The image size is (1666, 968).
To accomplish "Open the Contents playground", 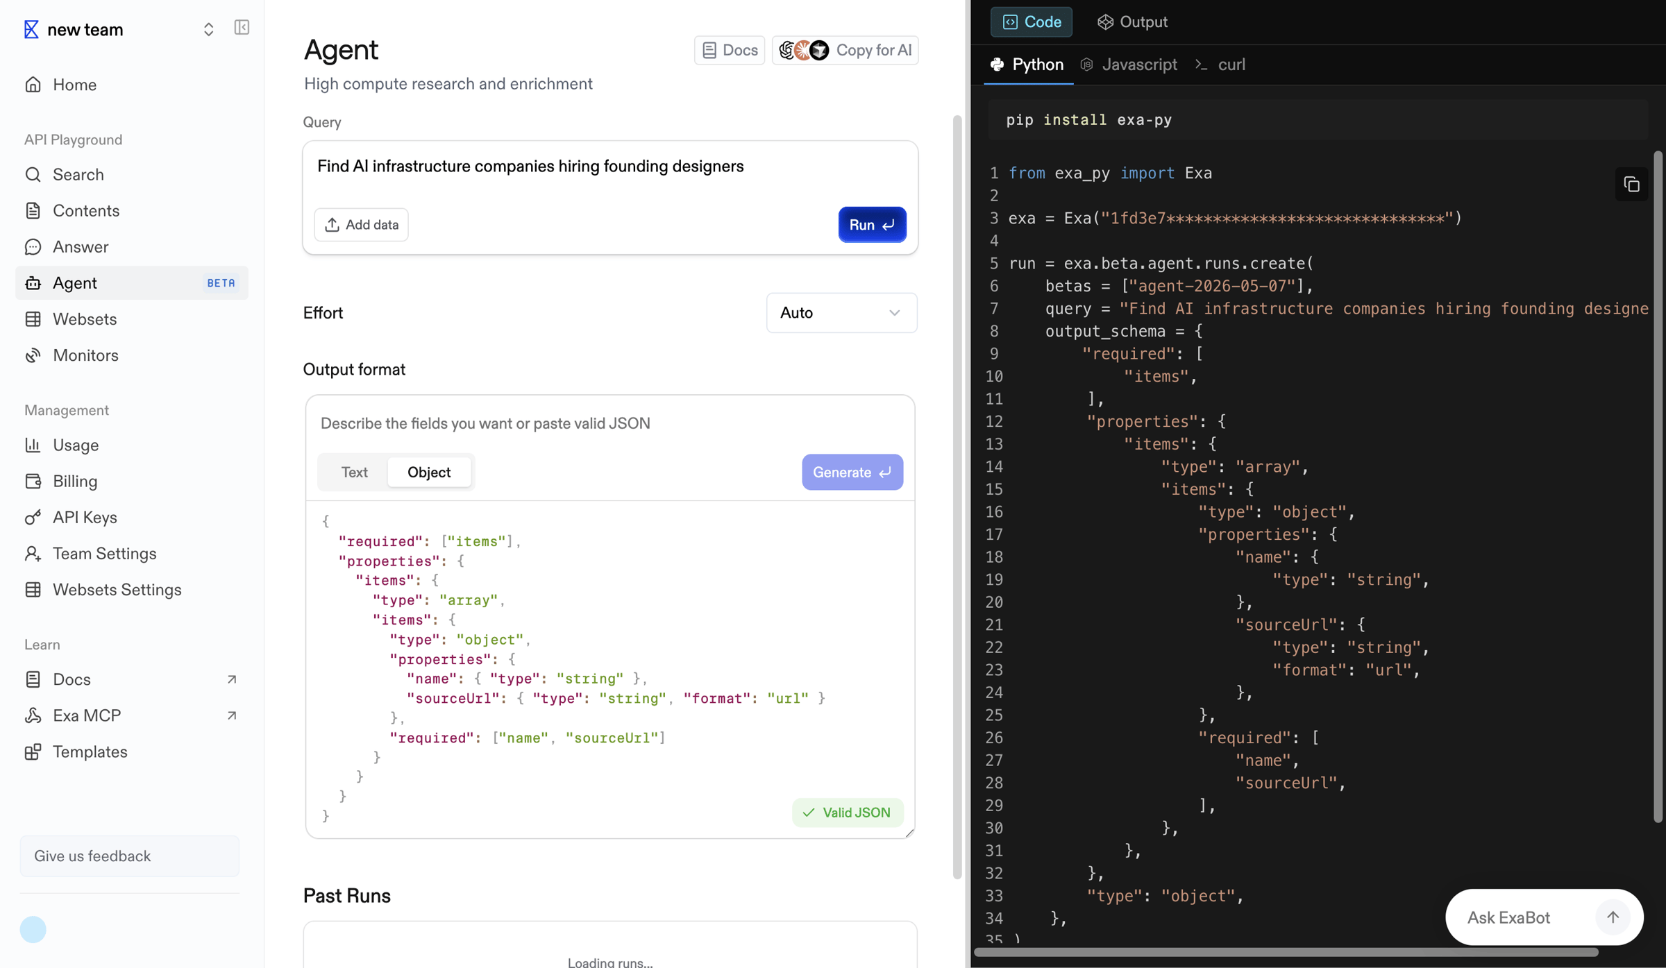I will 131,211.
